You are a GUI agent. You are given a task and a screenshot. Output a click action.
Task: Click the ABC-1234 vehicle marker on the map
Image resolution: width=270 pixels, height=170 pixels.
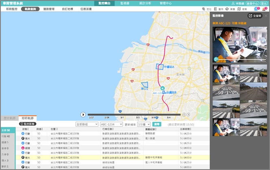162,88
